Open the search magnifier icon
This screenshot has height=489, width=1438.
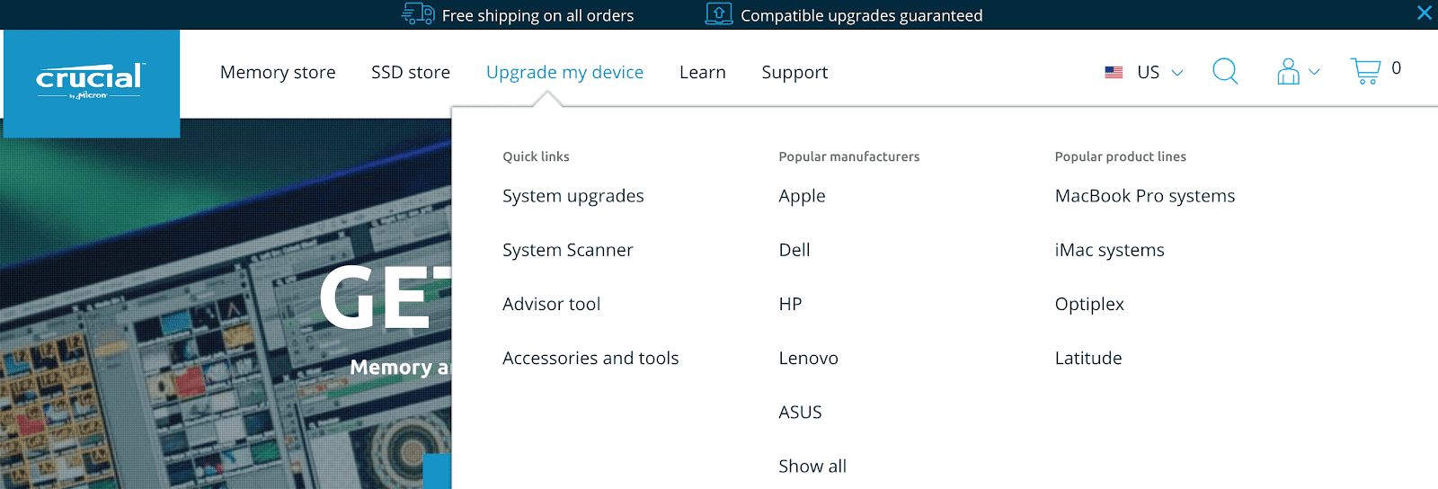point(1225,71)
